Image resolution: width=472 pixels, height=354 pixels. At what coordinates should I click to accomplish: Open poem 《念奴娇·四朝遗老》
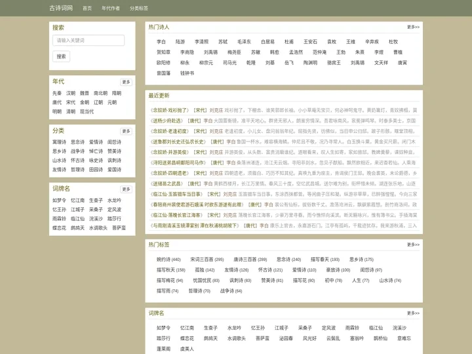coord(170,173)
